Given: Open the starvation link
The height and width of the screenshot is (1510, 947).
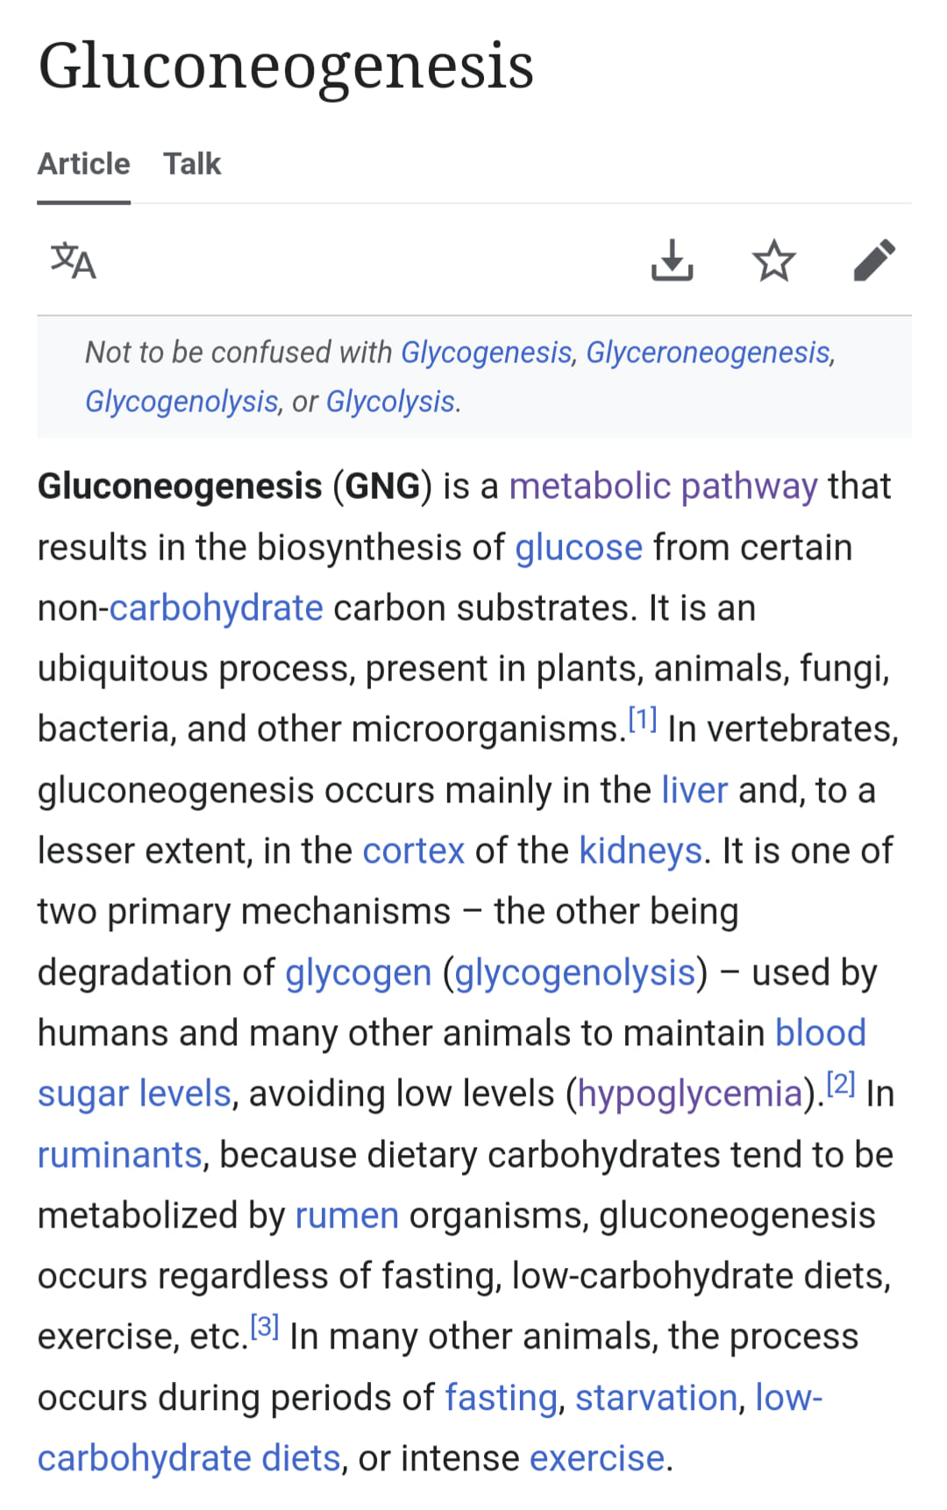Looking at the screenshot, I should pos(656,1398).
